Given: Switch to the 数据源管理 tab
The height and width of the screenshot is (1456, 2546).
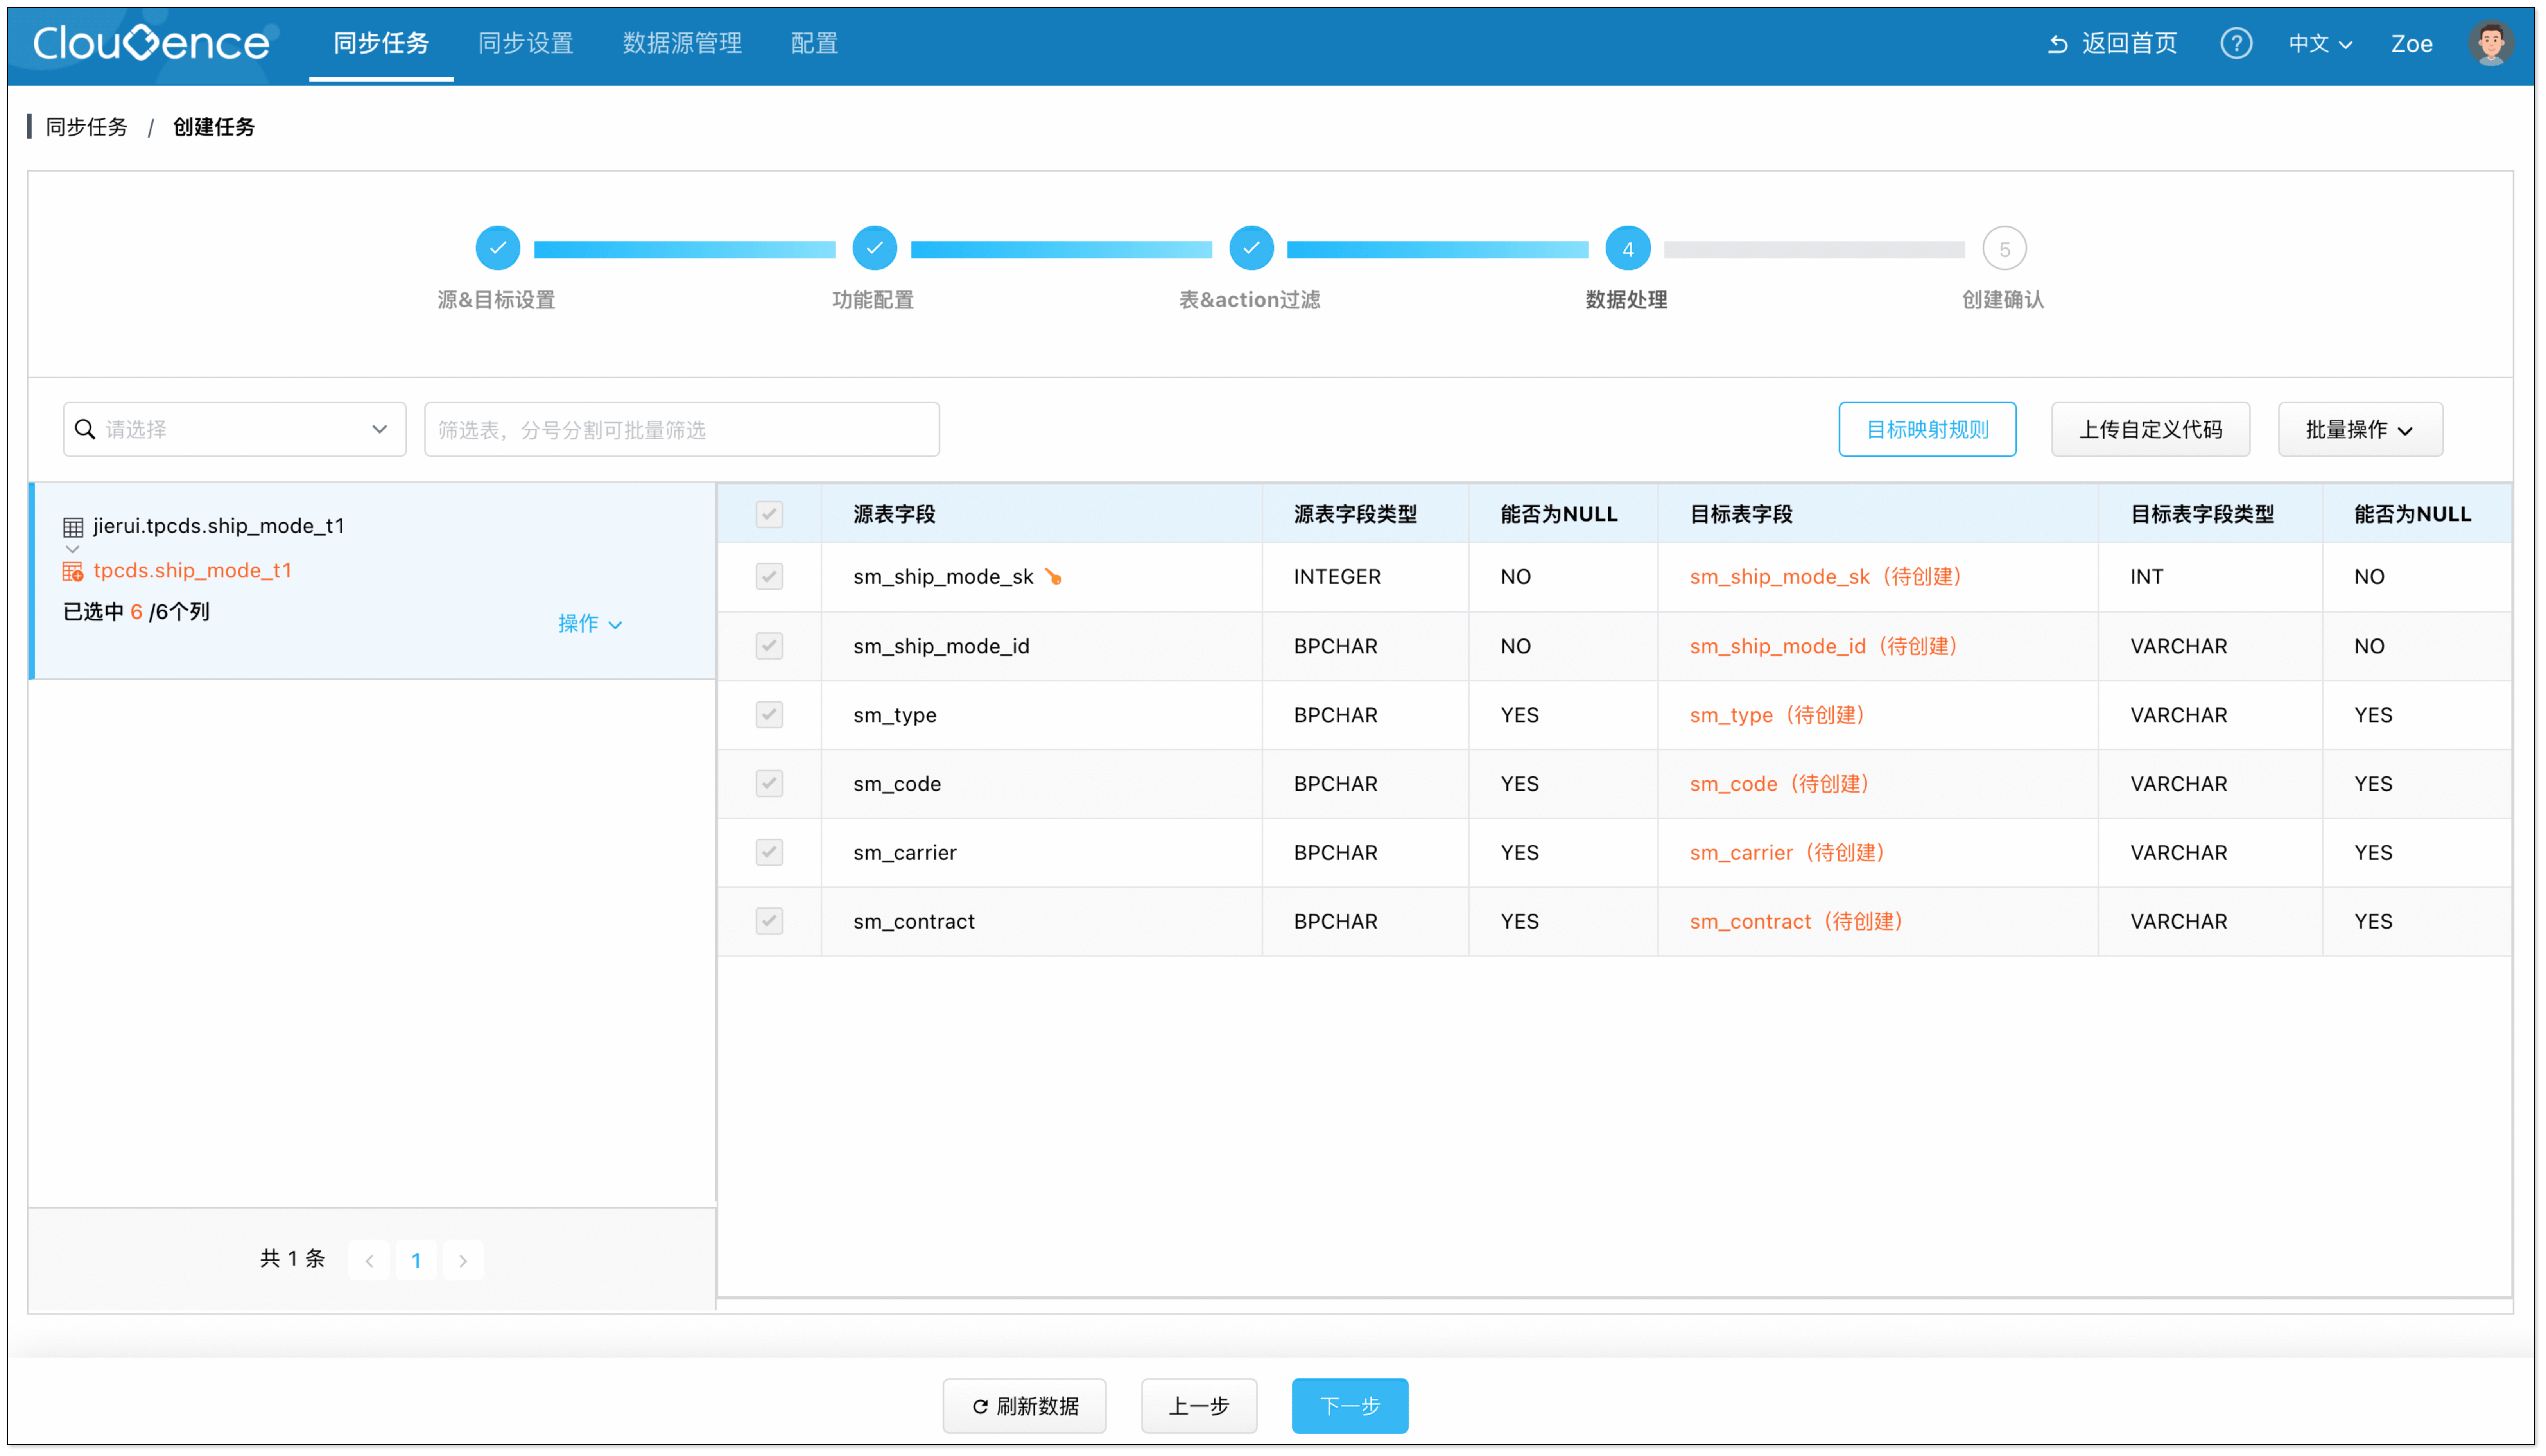Looking at the screenshot, I should (682, 43).
